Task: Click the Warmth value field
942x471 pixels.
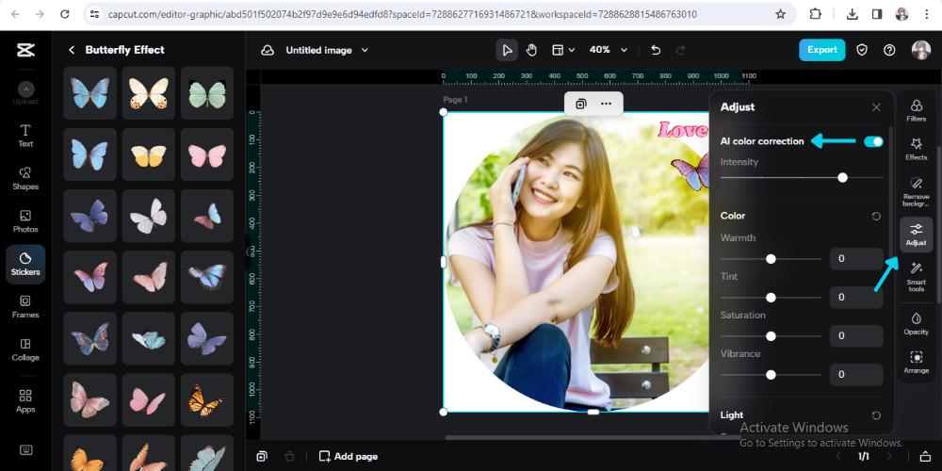Action: (856, 259)
